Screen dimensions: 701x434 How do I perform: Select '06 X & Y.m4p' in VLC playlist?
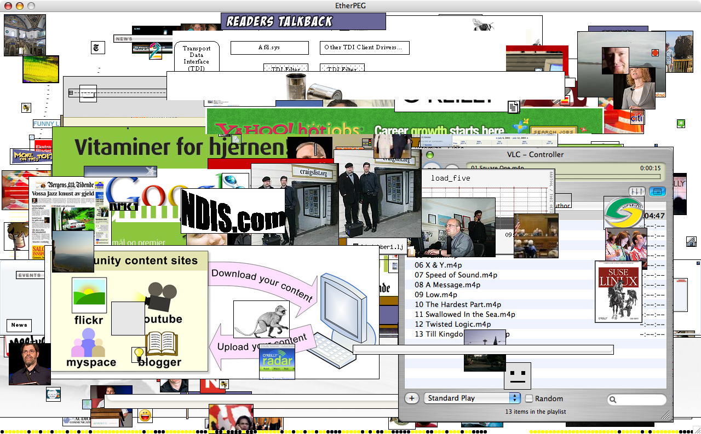439,265
